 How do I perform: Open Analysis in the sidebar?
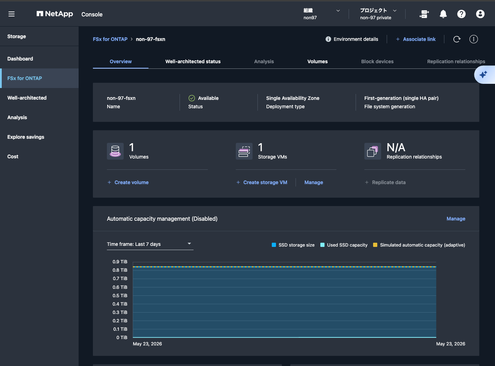[x=39, y=117]
